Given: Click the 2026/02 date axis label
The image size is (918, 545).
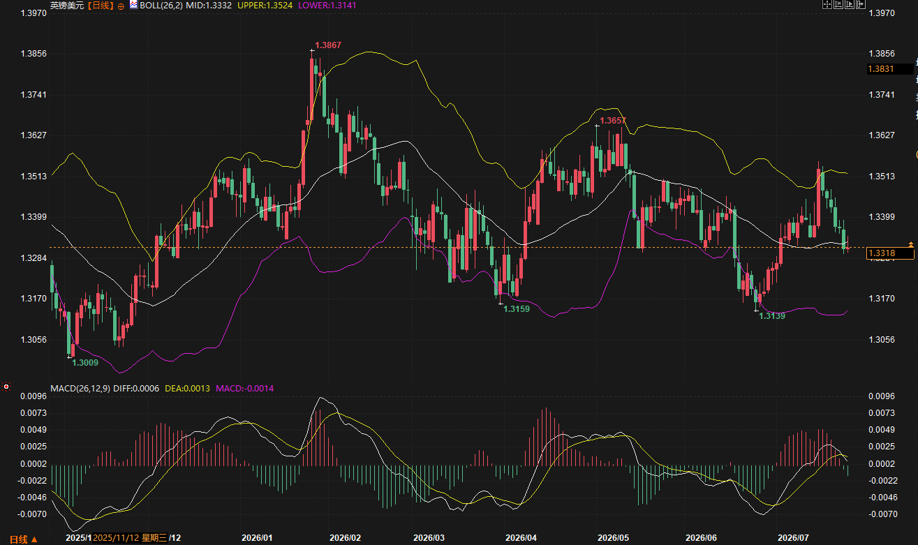Looking at the screenshot, I should click(345, 538).
